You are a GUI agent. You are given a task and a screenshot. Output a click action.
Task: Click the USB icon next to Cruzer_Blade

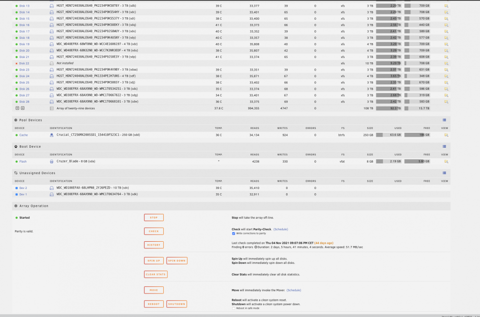(52, 161)
